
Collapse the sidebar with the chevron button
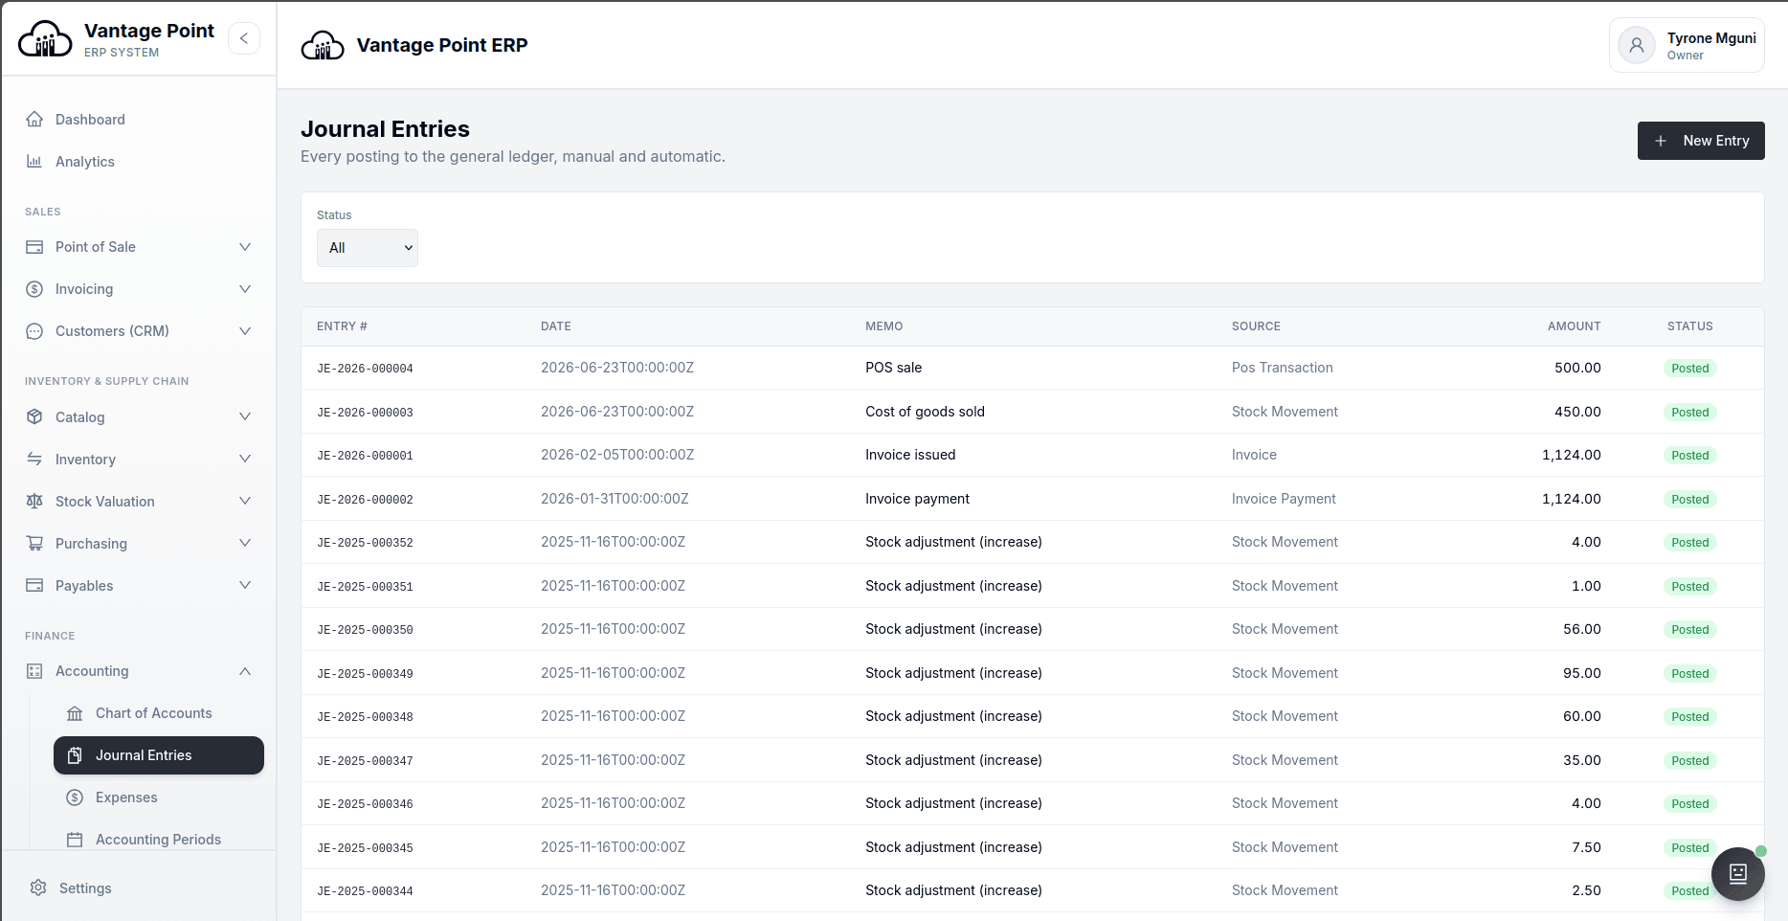[244, 38]
